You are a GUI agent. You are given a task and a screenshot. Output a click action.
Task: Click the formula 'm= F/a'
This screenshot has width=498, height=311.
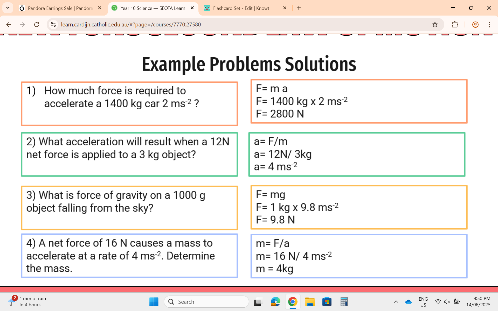click(273, 244)
